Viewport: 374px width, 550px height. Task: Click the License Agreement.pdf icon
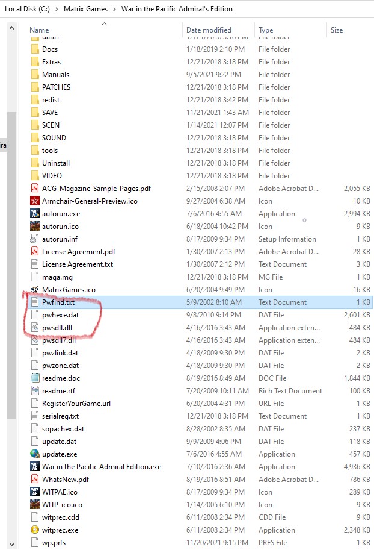click(35, 251)
